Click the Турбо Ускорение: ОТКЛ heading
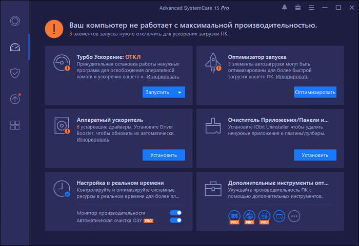 click(109, 57)
